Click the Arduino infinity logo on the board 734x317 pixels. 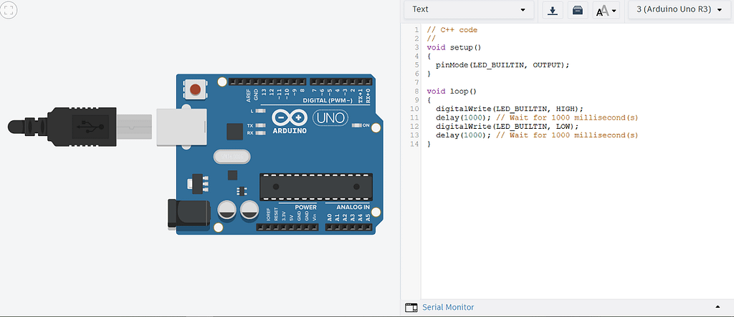pyautogui.click(x=290, y=117)
